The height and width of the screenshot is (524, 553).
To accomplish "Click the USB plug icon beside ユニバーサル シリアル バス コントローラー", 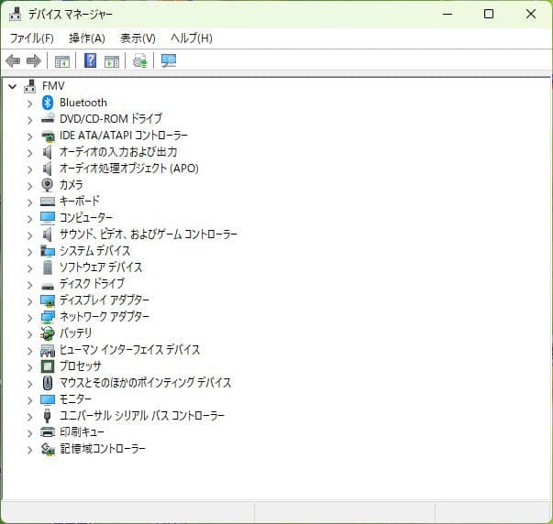I will pos(48,416).
